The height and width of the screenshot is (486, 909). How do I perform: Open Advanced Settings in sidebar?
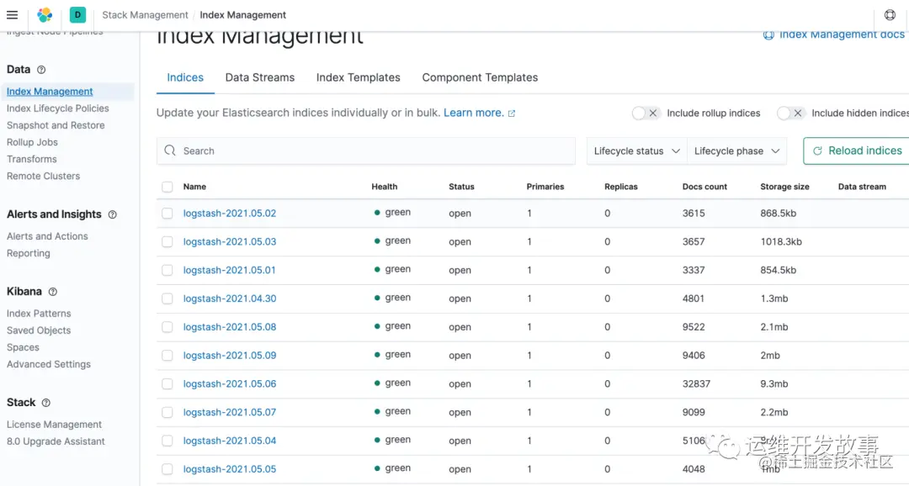tap(49, 364)
